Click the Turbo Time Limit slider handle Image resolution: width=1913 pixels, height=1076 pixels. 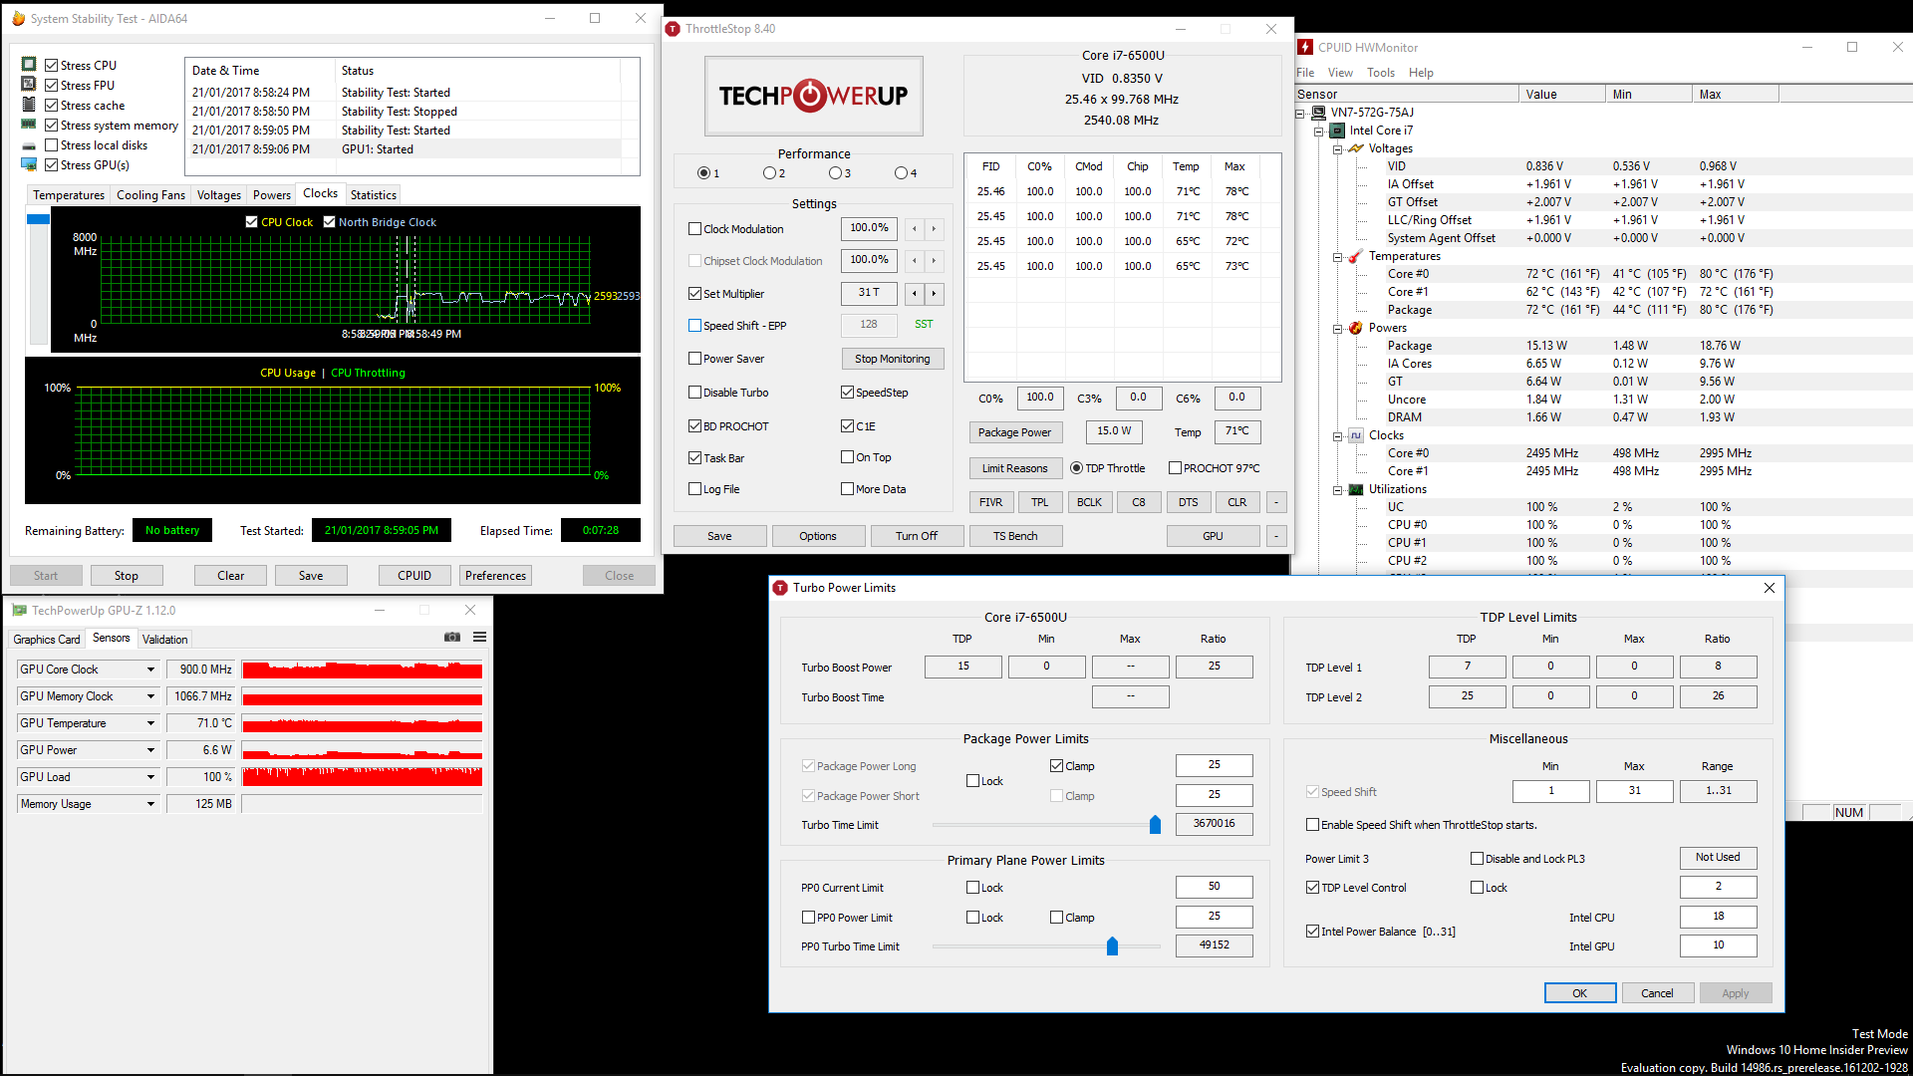point(1155,825)
